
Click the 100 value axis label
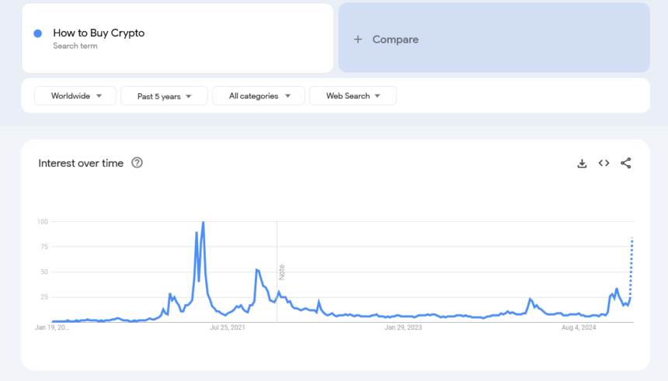click(x=43, y=222)
